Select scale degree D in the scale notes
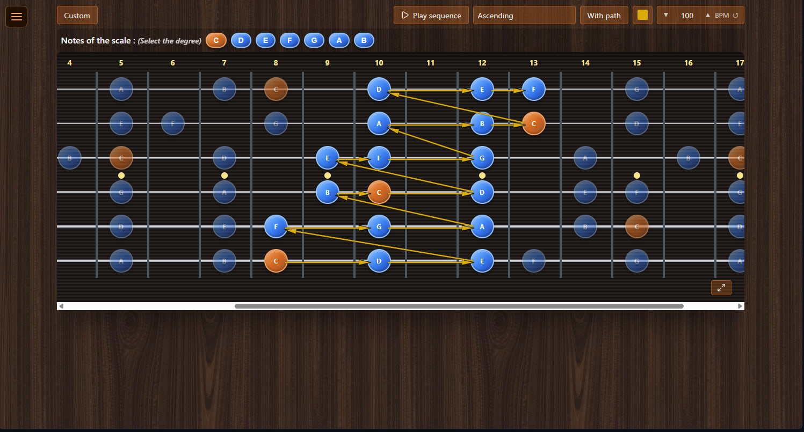The height and width of the screenshot is (432, 804). pos(241,40)
